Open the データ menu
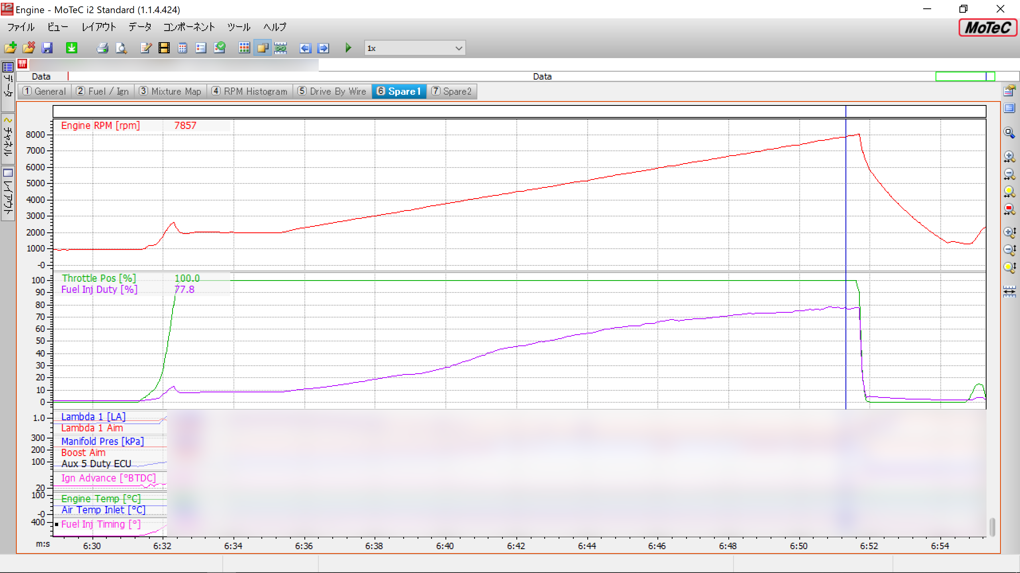The width and height of the screenshot is (1020, 573). pyautogui.click(x=140, y=27)
